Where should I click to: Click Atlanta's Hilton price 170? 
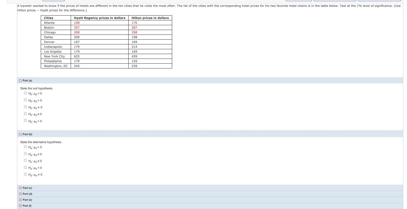[x=150, y=23]
